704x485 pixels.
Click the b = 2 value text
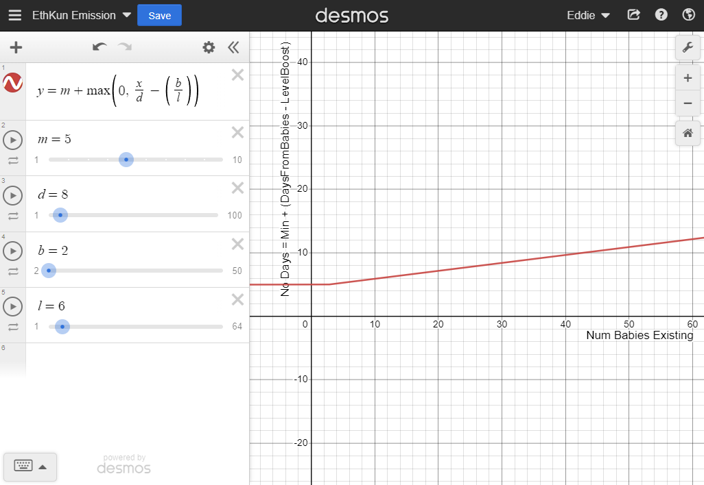[x=53, y=250]
